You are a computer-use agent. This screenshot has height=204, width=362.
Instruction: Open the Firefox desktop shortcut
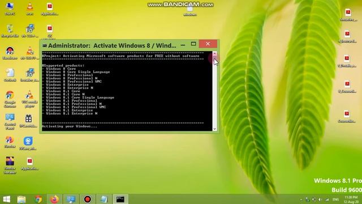click(10, 142)
